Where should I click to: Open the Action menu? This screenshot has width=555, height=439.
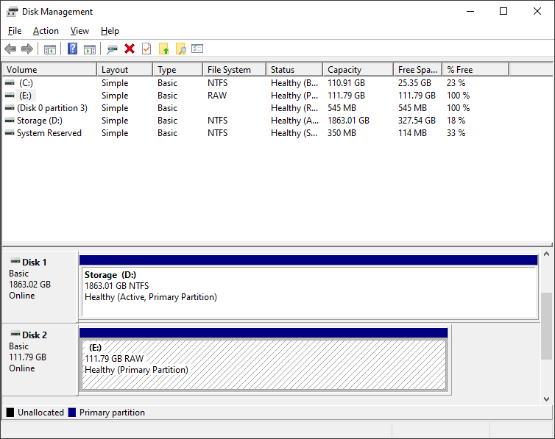46,31
